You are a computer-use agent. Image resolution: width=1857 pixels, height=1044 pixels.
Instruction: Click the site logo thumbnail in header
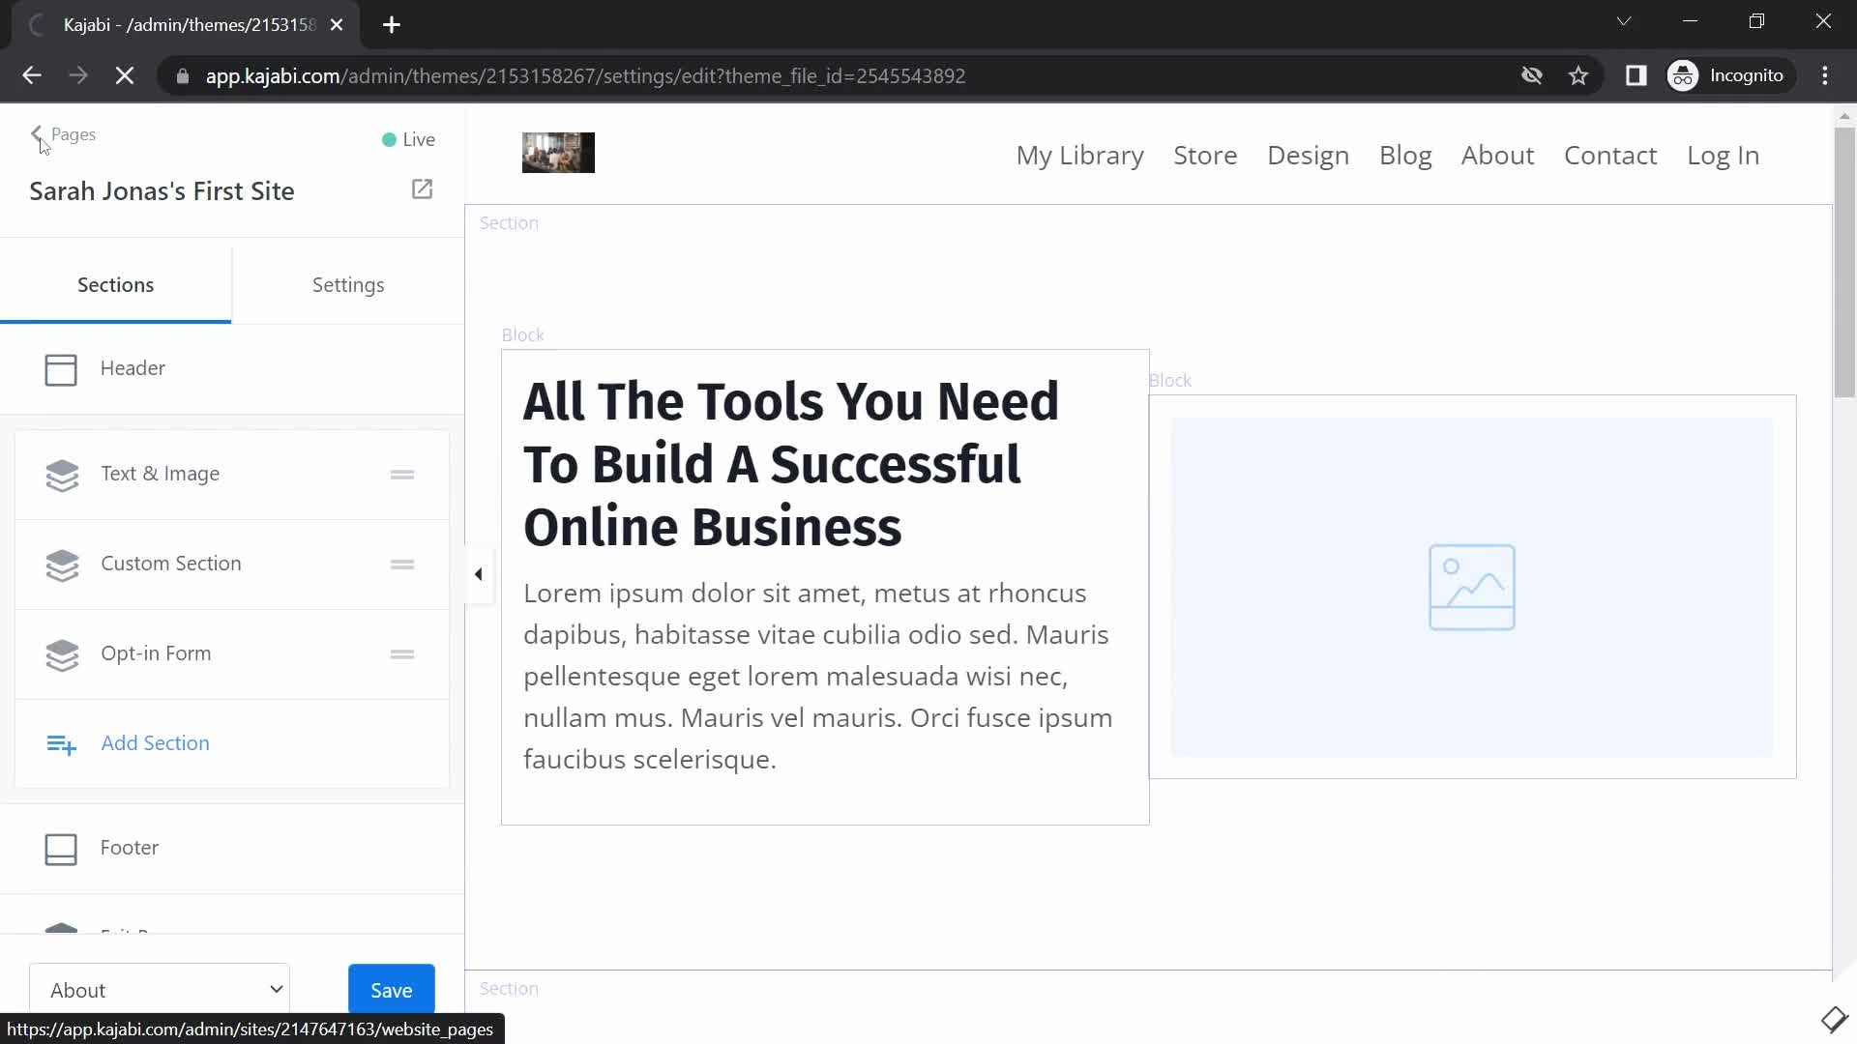pos(559,153)
